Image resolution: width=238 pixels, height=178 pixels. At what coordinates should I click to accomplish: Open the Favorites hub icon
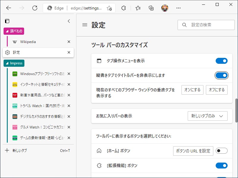tap(137, 8)
